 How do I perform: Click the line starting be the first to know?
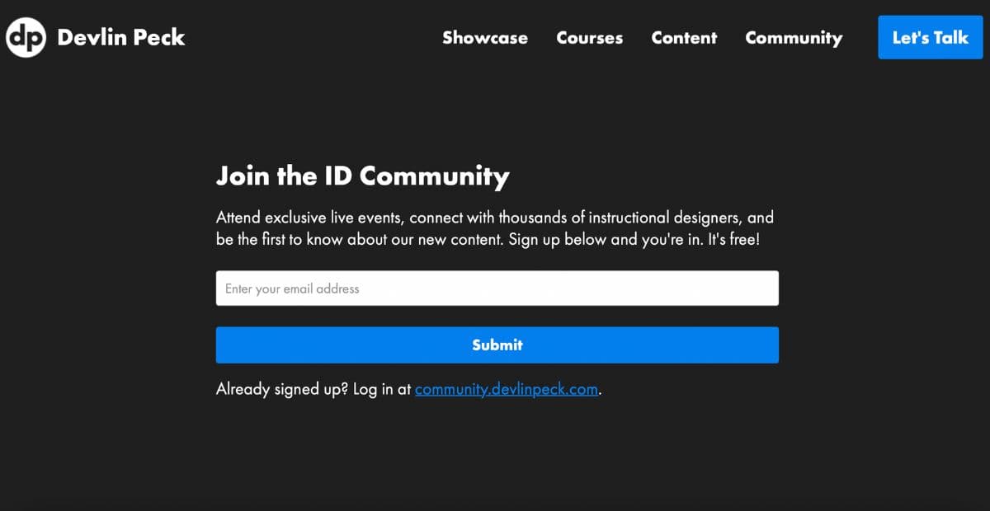(488, 241)
